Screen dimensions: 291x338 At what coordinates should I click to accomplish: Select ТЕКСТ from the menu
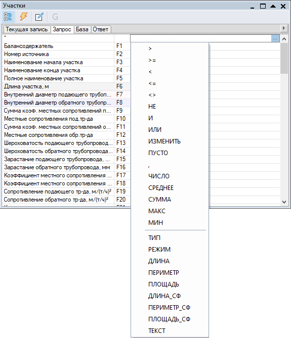coord(170,331)
